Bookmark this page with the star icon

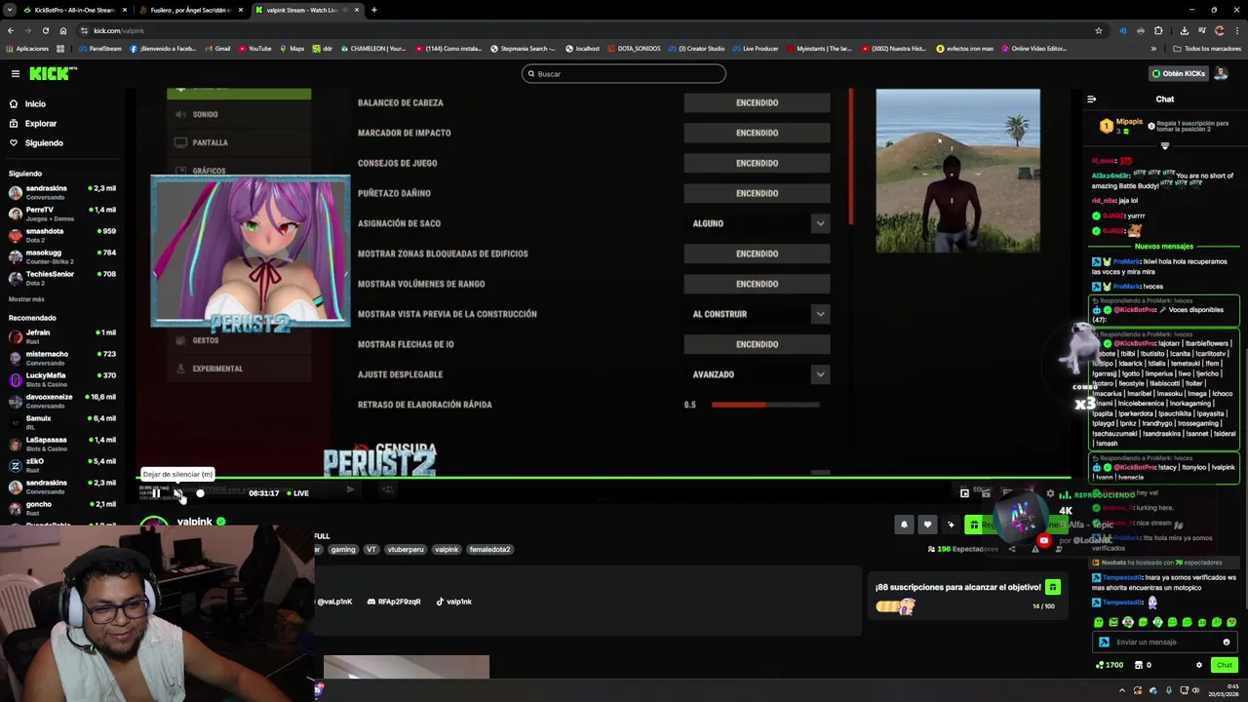[x=1099, y=30]
